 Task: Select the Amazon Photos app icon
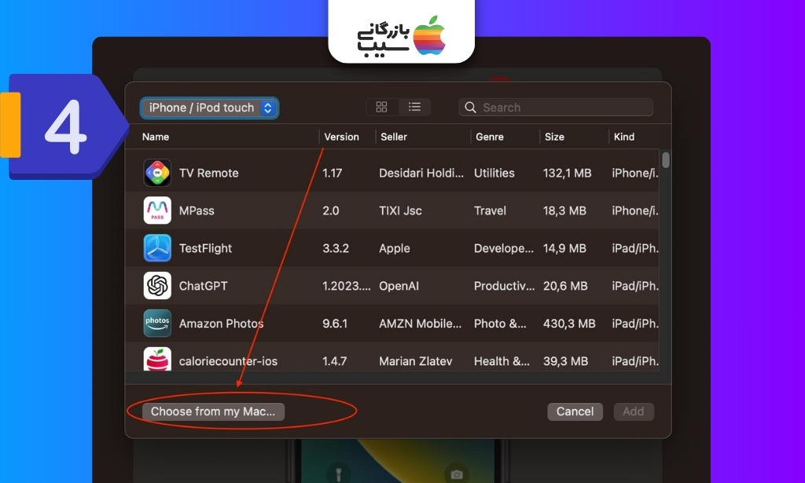(157, 323)
